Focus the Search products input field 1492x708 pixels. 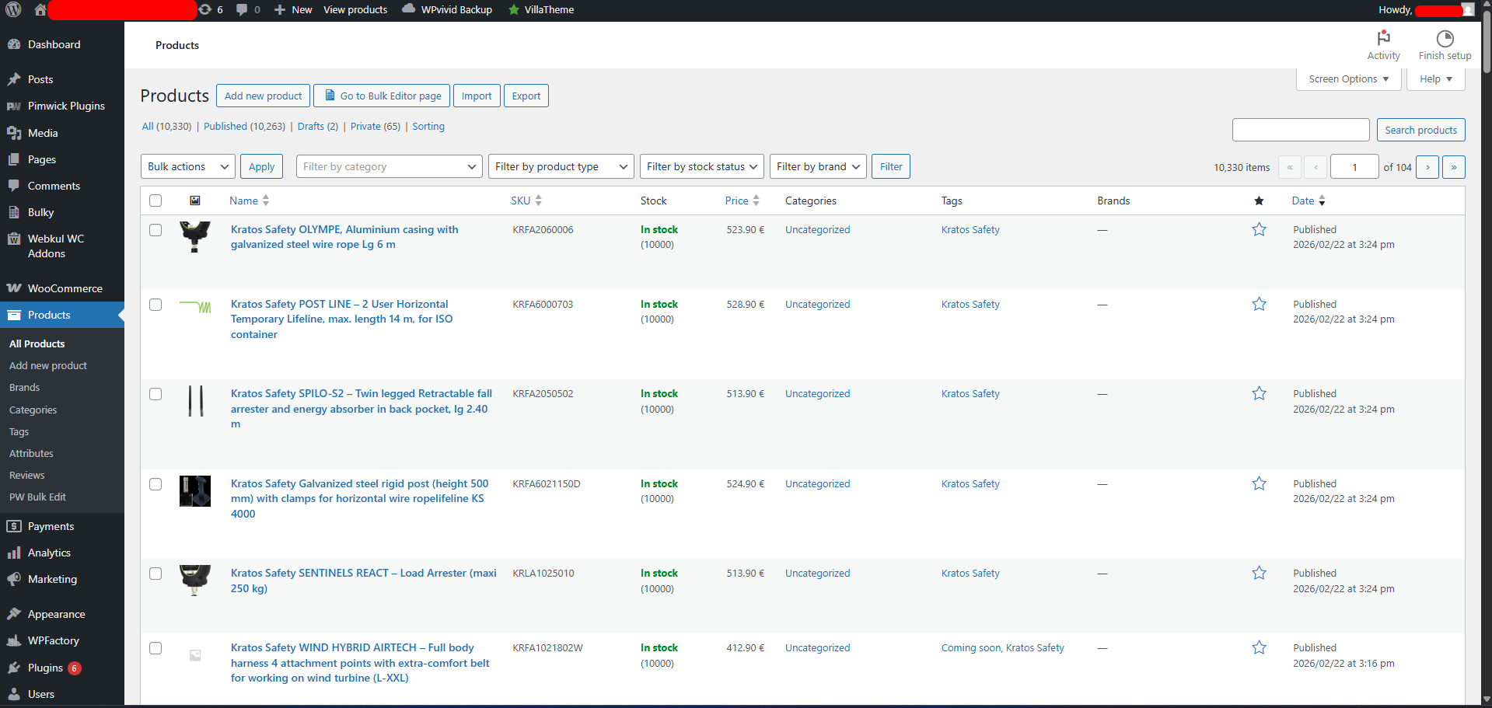tap(1300, 131)
